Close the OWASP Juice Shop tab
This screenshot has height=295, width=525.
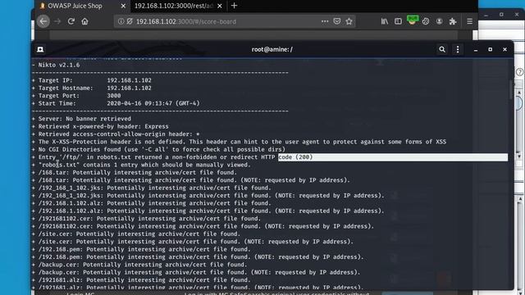123,6
